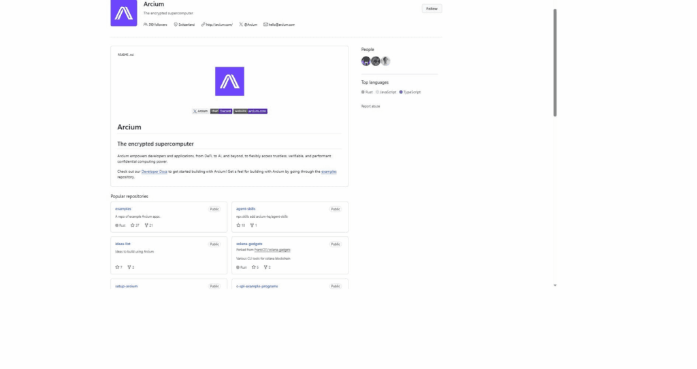The height and width of the screenshot is (369, 697).
Task: Open the 310 followers link
Action: pyautogui.click(x=155, y=25)
